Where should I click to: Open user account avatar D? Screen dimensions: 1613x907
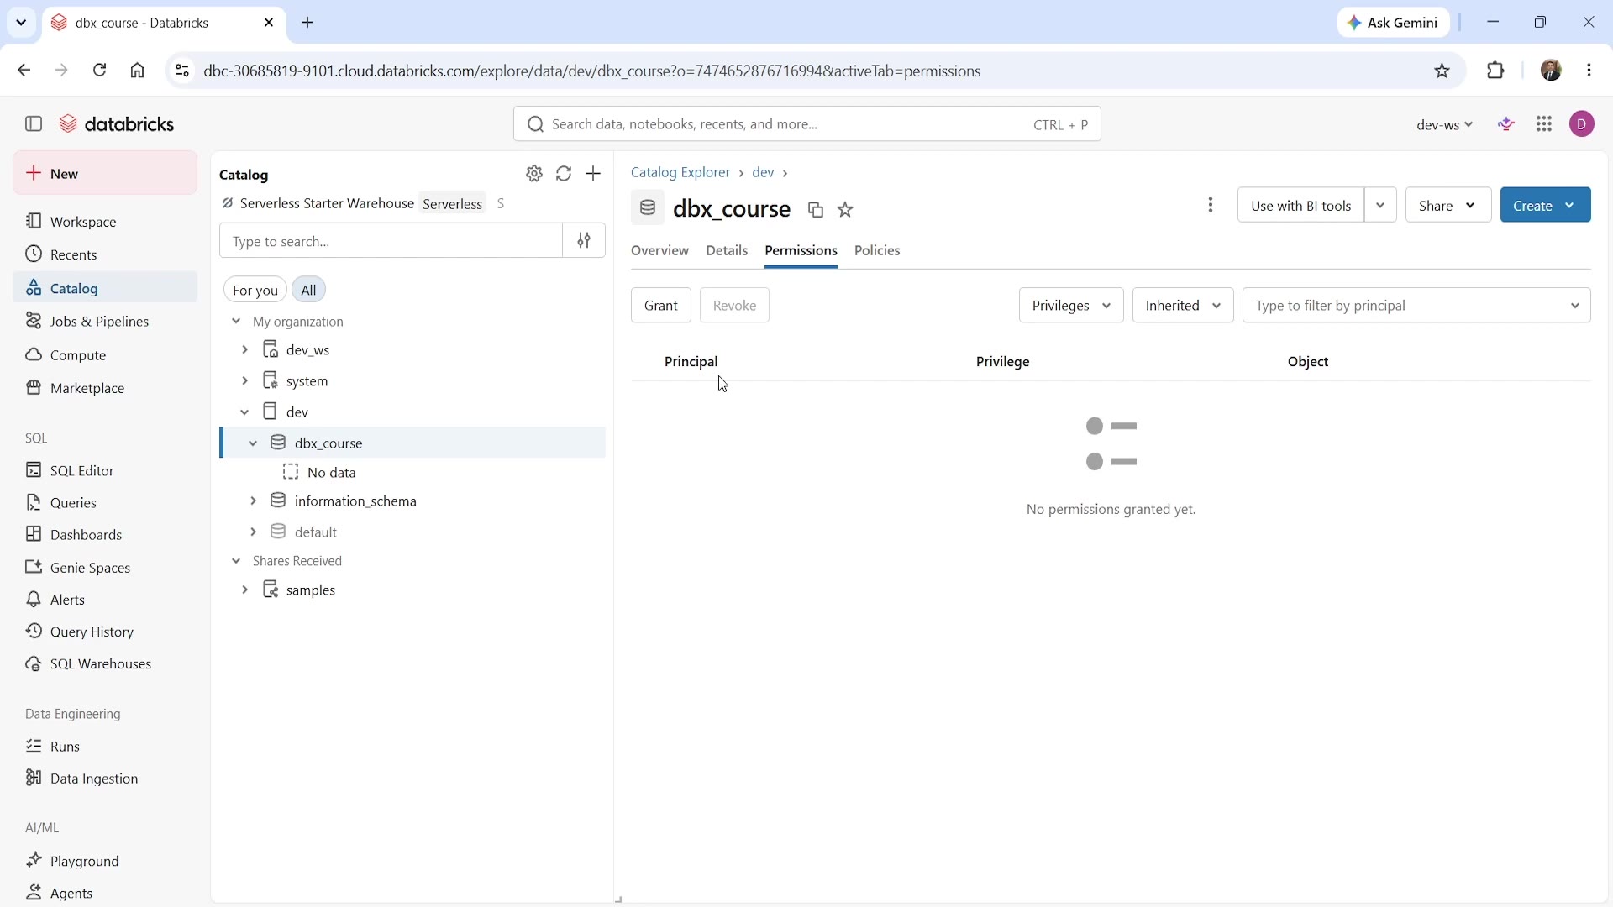(1582, 124)
